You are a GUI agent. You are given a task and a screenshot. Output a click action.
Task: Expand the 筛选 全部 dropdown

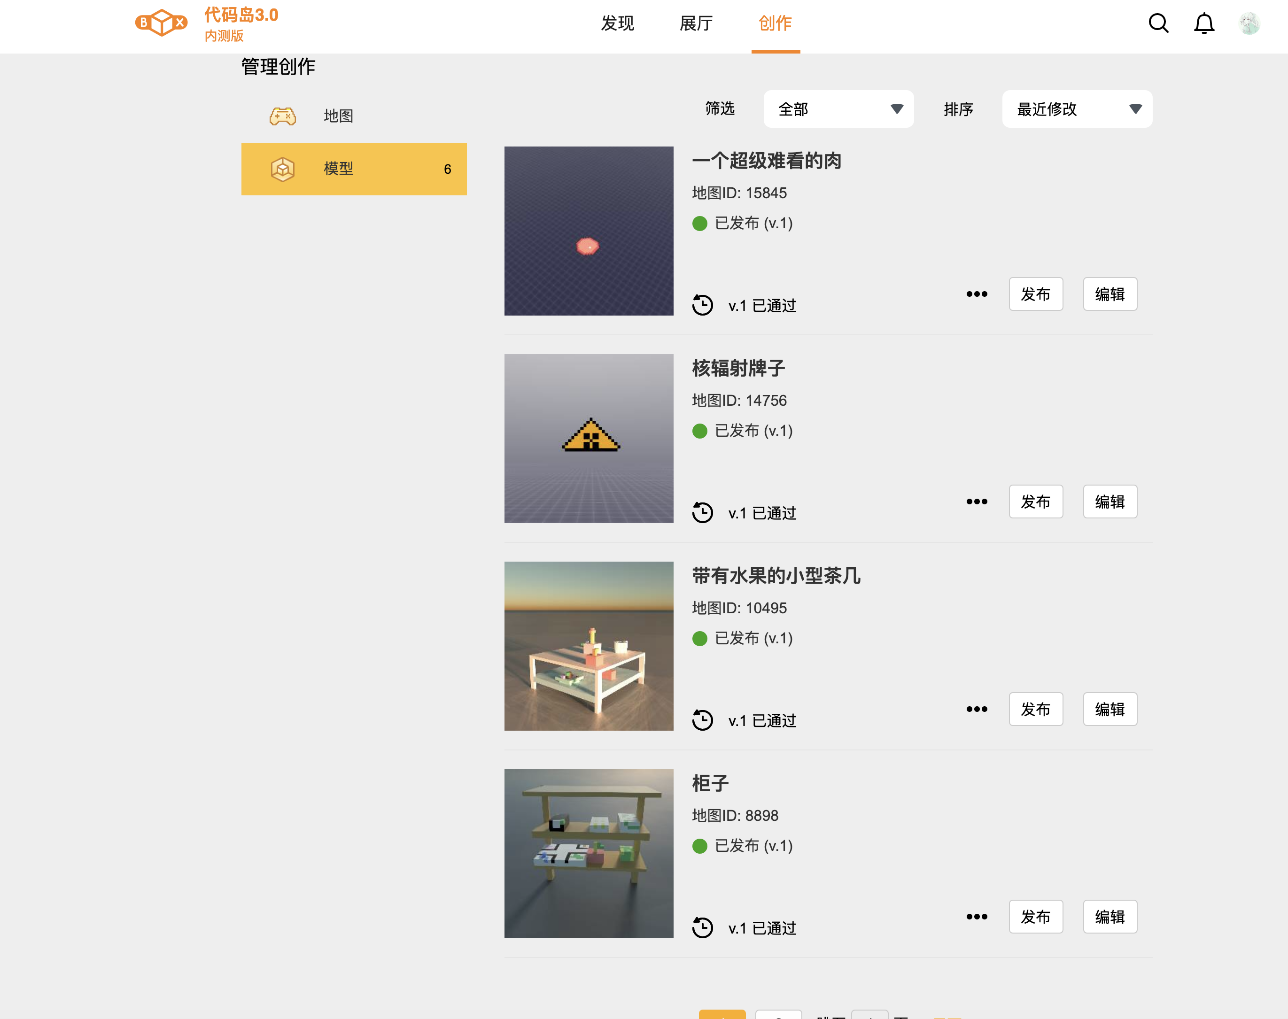838,109
